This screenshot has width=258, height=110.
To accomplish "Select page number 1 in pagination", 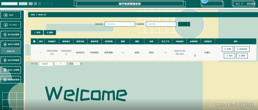I will (x=61, y=64).
